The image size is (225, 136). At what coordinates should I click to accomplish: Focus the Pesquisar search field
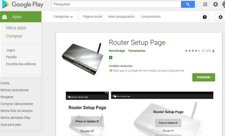(x=116, y=4)
